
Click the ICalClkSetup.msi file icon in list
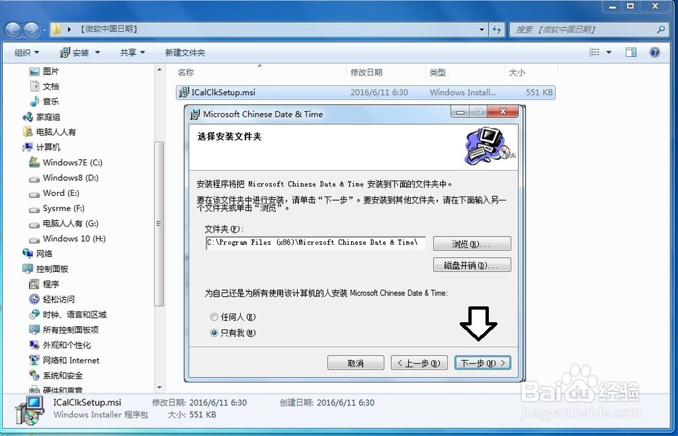(x=184, y=92)
